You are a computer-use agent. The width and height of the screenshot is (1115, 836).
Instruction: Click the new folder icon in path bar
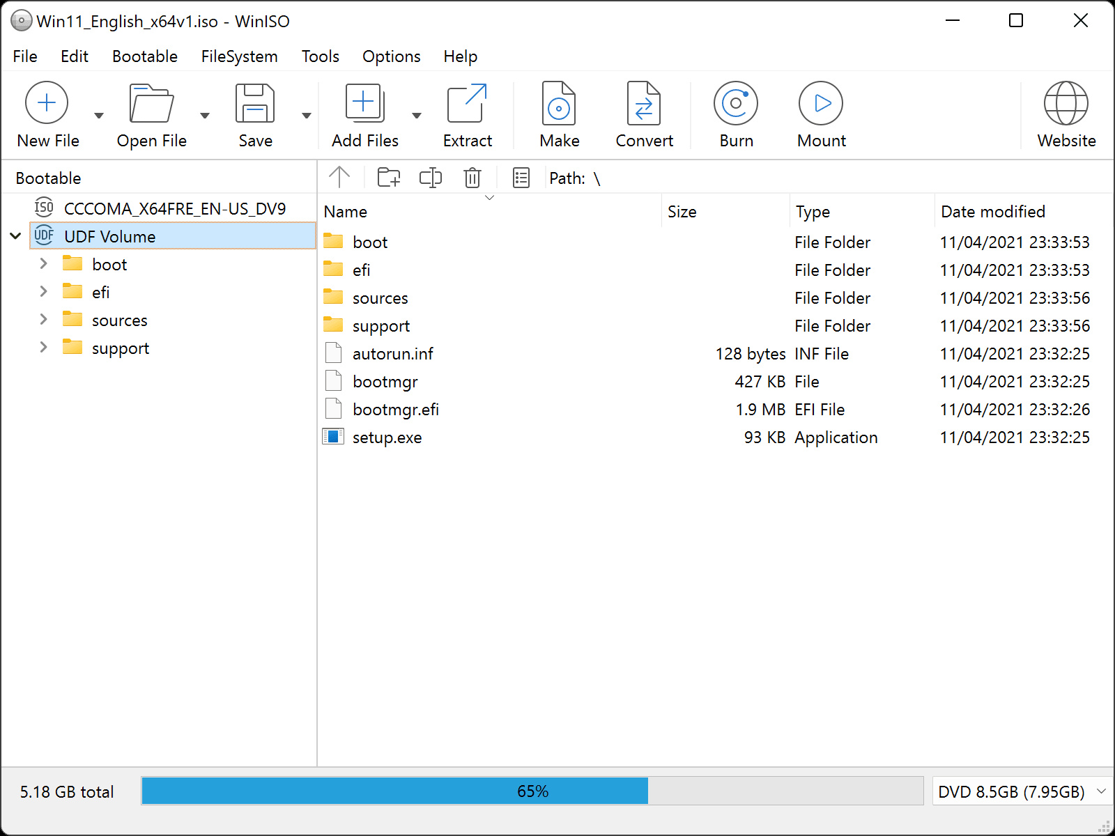point(389,178)
